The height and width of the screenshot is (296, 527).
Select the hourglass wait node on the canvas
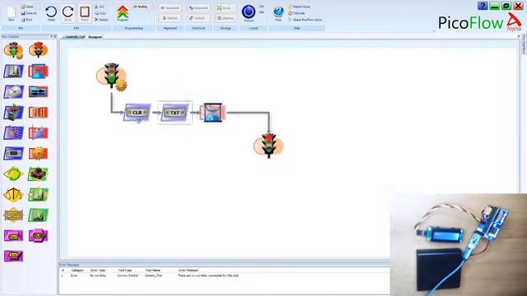(212, 113)
